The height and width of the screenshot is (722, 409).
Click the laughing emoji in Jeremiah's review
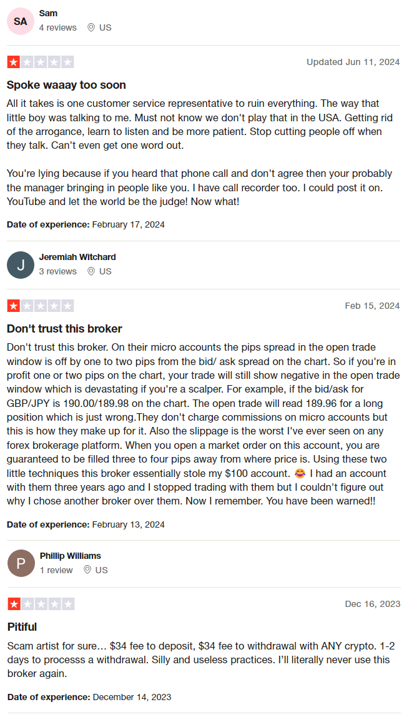[300, 473]
